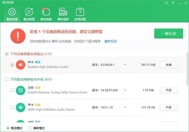Expand version dropdown for AMD 10.0.1.16
The height and width of the screenshot is (132, 189).
click(x=125, y=107)
